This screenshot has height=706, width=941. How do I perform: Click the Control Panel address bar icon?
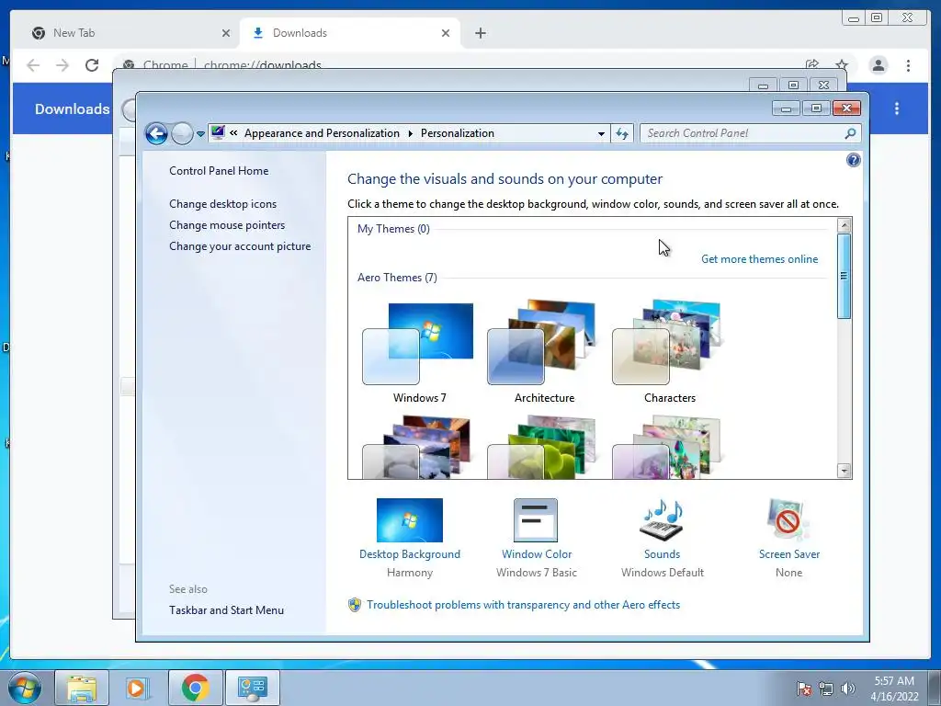pos(218,132)
